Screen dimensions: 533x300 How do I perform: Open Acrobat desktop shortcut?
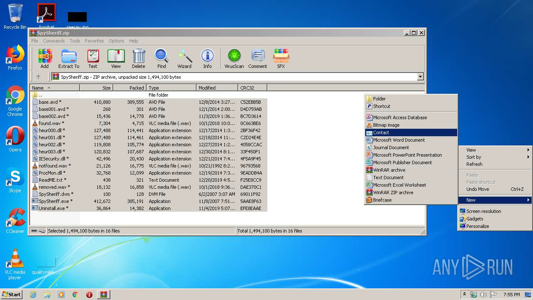[46, 16]
